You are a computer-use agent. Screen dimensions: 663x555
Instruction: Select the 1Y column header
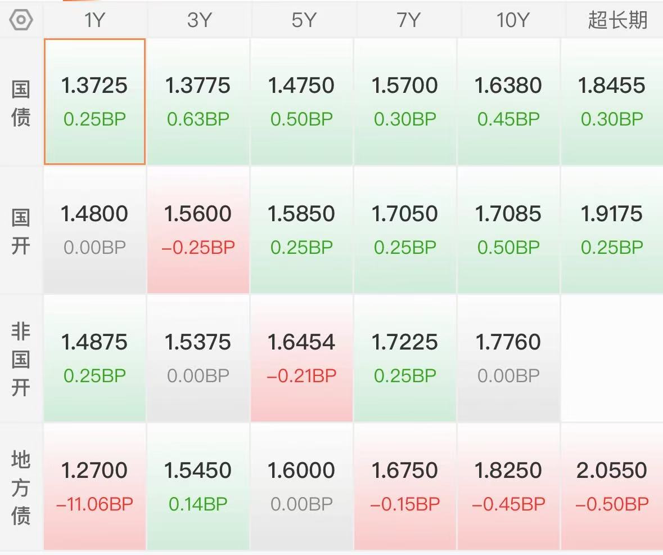[94, 20]
